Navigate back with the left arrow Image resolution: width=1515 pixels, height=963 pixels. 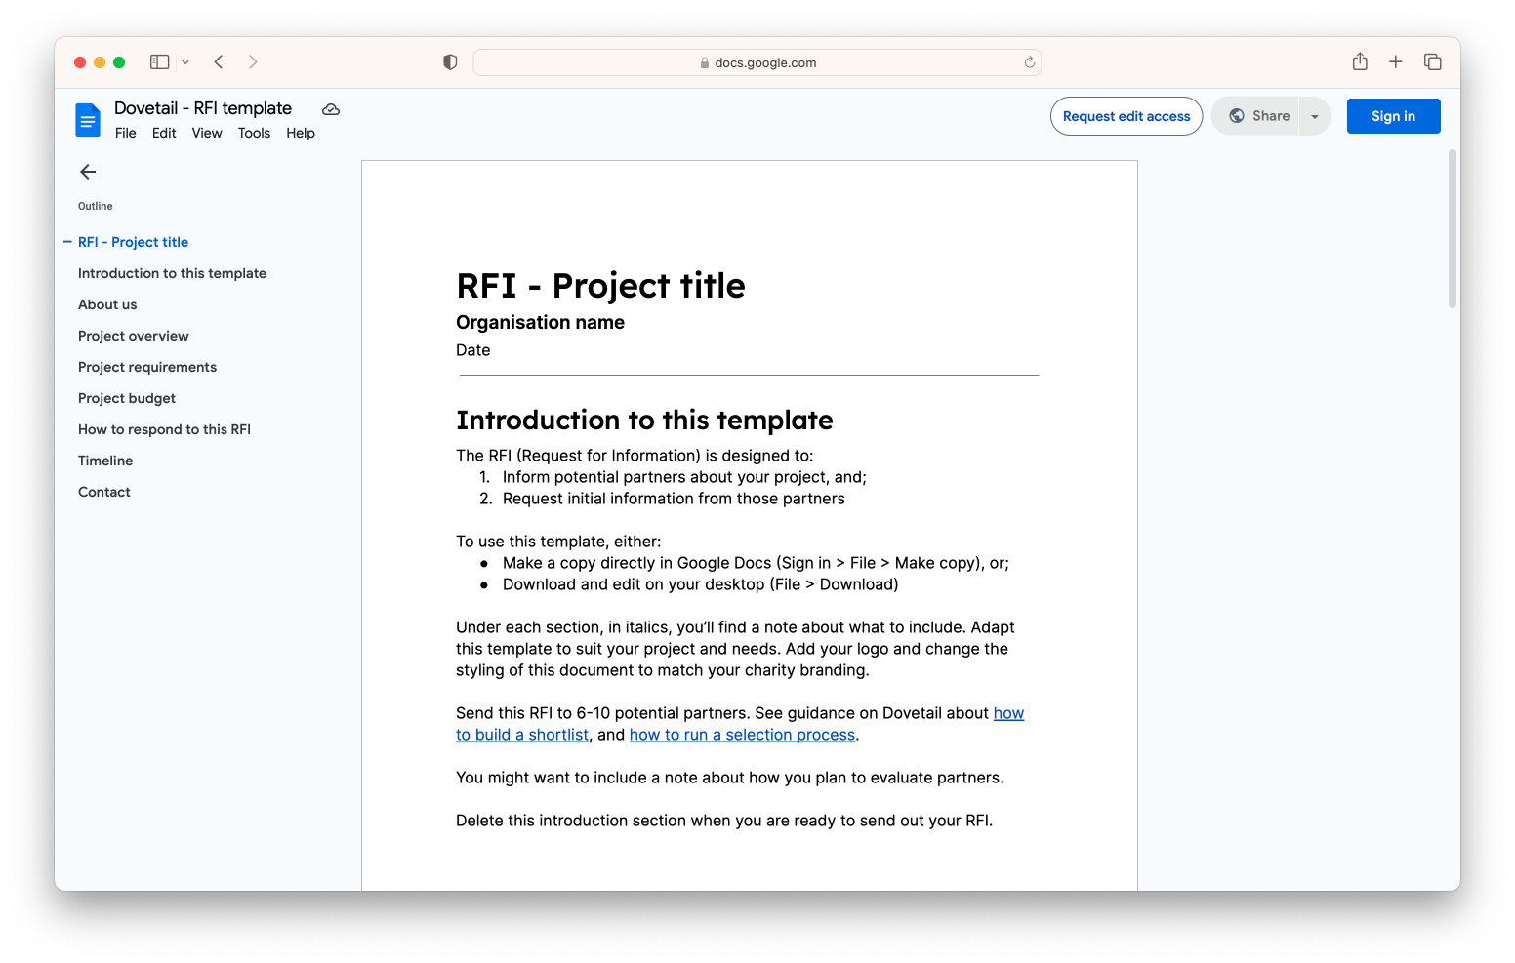pos(218,61)
